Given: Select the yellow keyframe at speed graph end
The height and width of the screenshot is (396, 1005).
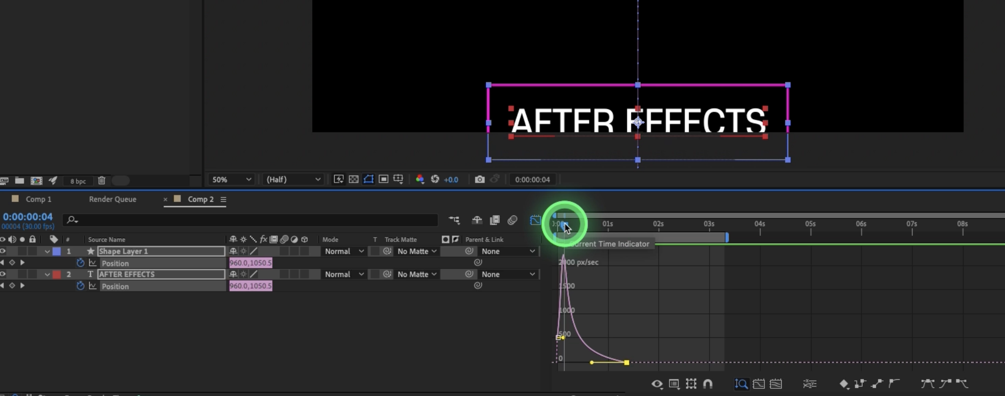Looking at the screenshot, I should [x=626, y=362].
